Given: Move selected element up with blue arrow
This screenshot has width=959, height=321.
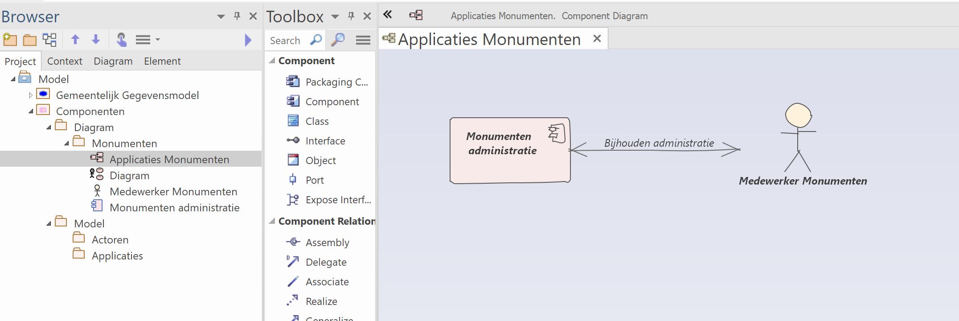Looking at the screenshot, I should click(75, 40).
